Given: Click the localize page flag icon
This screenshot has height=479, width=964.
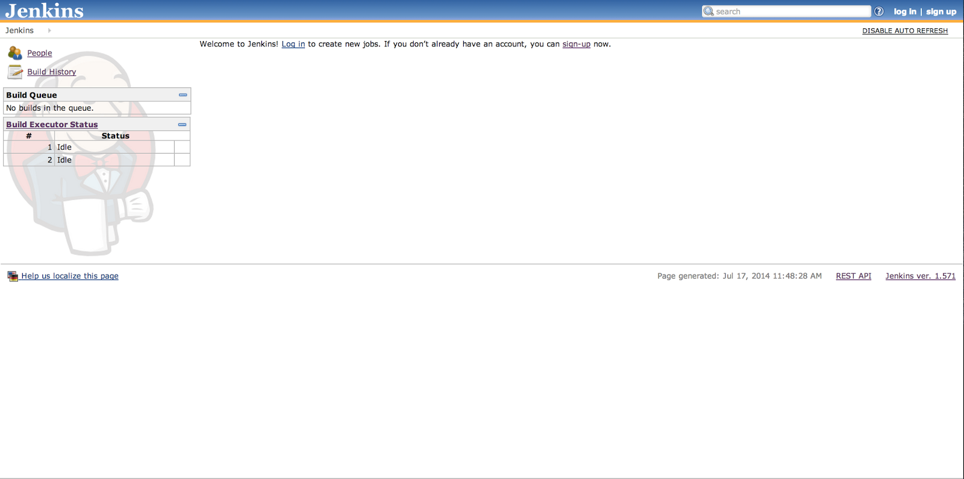Looking at the screenshot, I should 13,276.
